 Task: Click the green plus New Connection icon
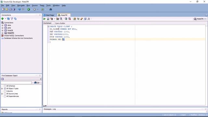(x=2, y=19)
